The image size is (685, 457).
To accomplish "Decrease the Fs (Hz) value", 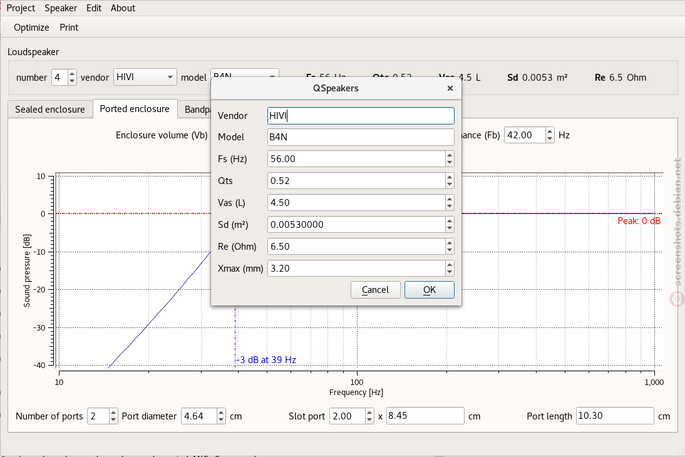I will (x=450, y=163).
